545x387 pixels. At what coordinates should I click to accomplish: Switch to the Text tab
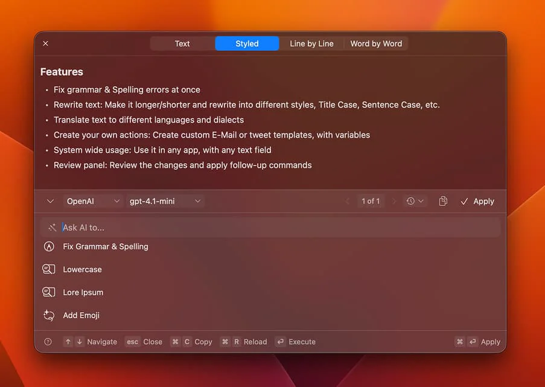[x=182, y=43]
